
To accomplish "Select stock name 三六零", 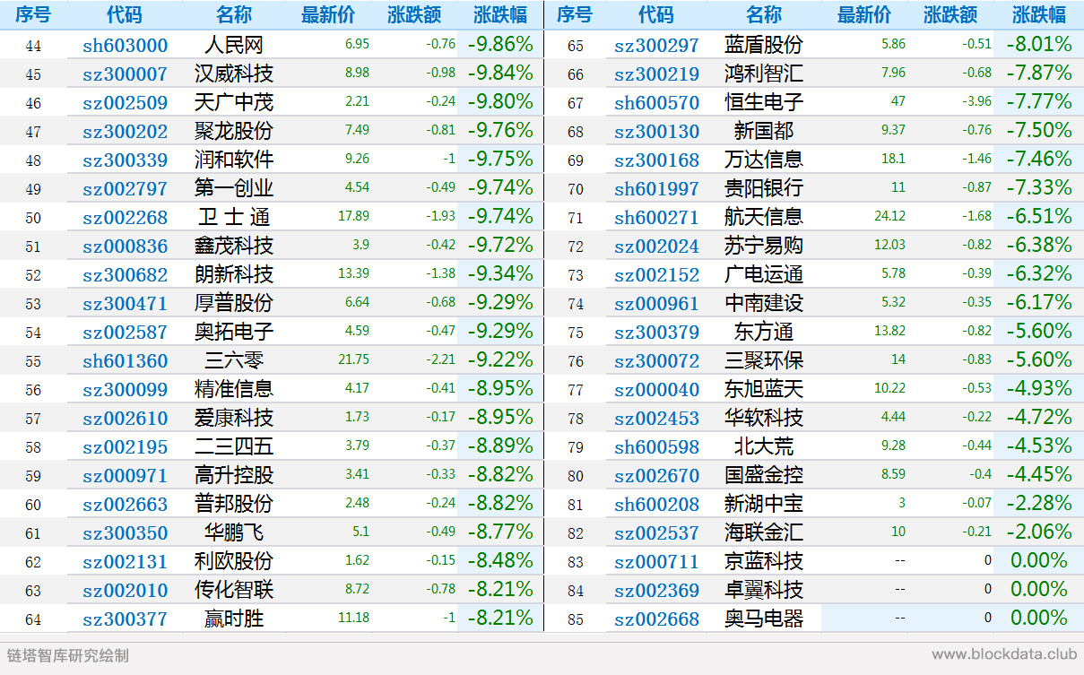I will point(234,361).
